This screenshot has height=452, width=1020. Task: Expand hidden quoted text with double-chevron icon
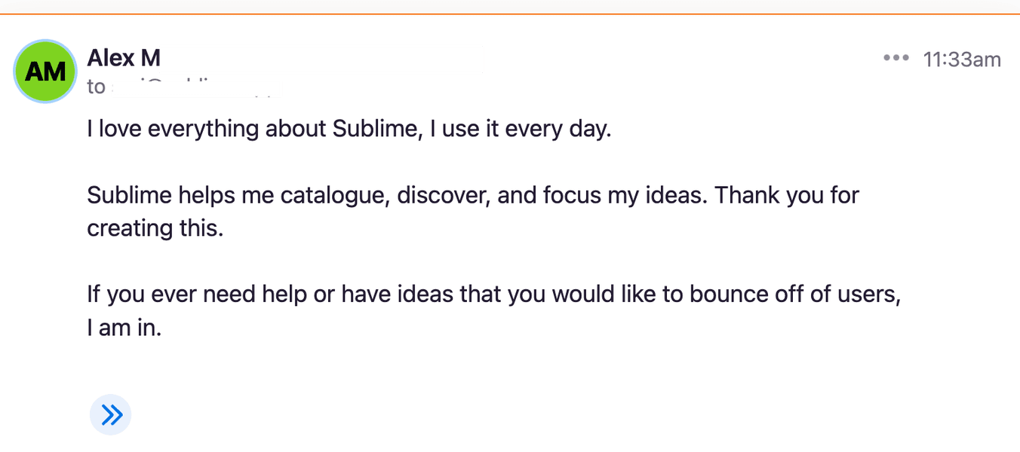pyautogui.click(x=111, y=414)
